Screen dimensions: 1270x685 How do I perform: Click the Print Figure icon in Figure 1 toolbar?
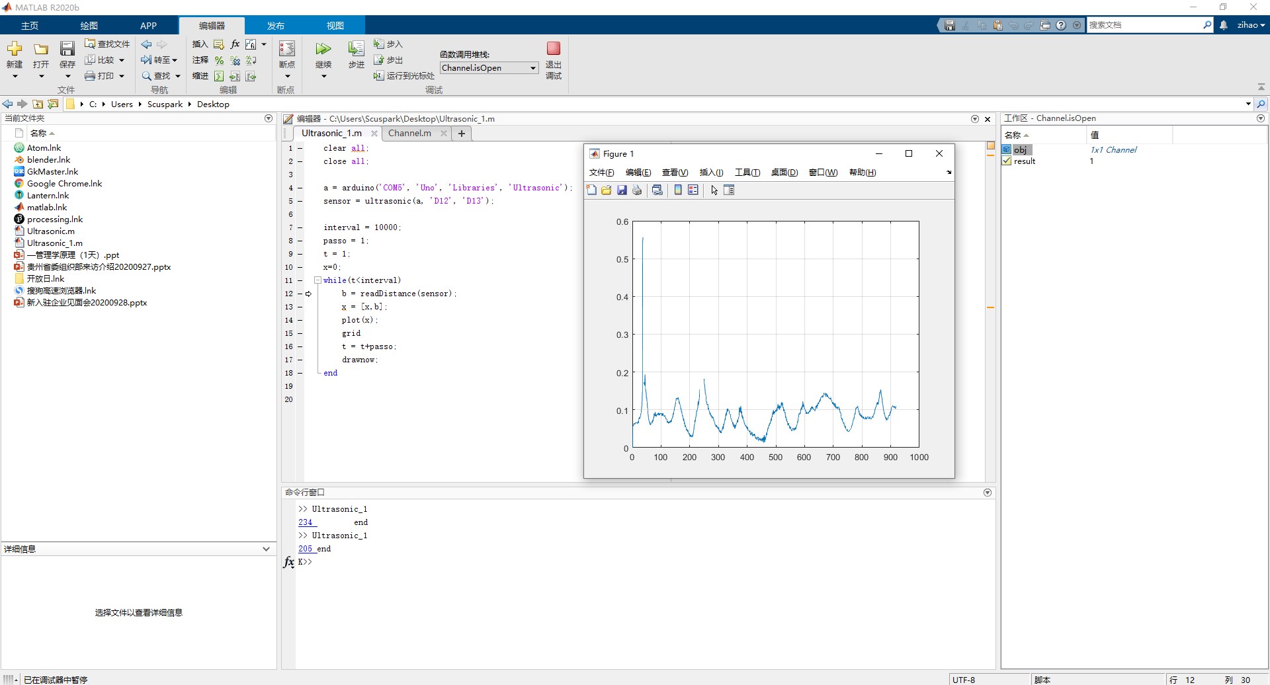(x=637, y=190)
